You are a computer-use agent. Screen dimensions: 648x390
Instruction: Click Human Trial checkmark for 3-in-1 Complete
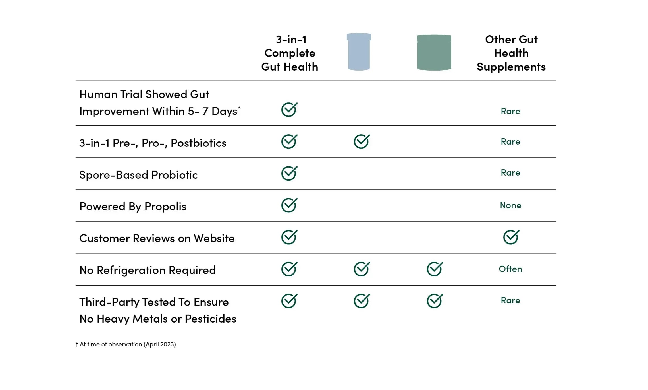point(289,110)
